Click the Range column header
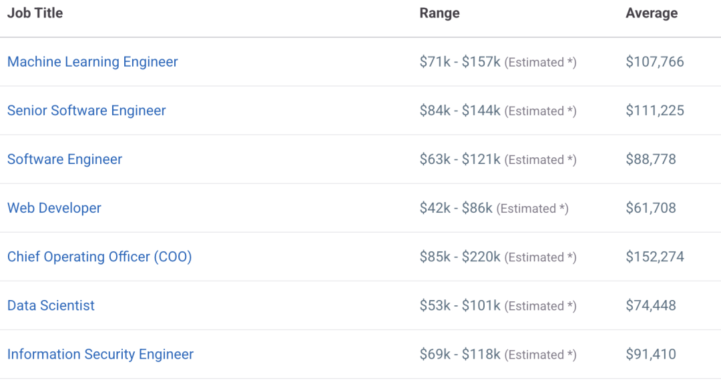 click(x=439, y=13)
